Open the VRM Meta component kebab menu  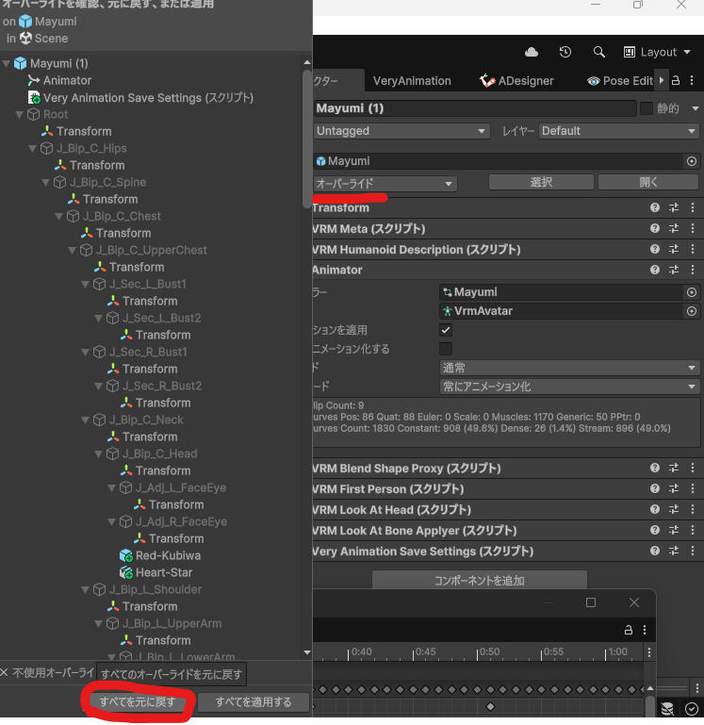693,228
